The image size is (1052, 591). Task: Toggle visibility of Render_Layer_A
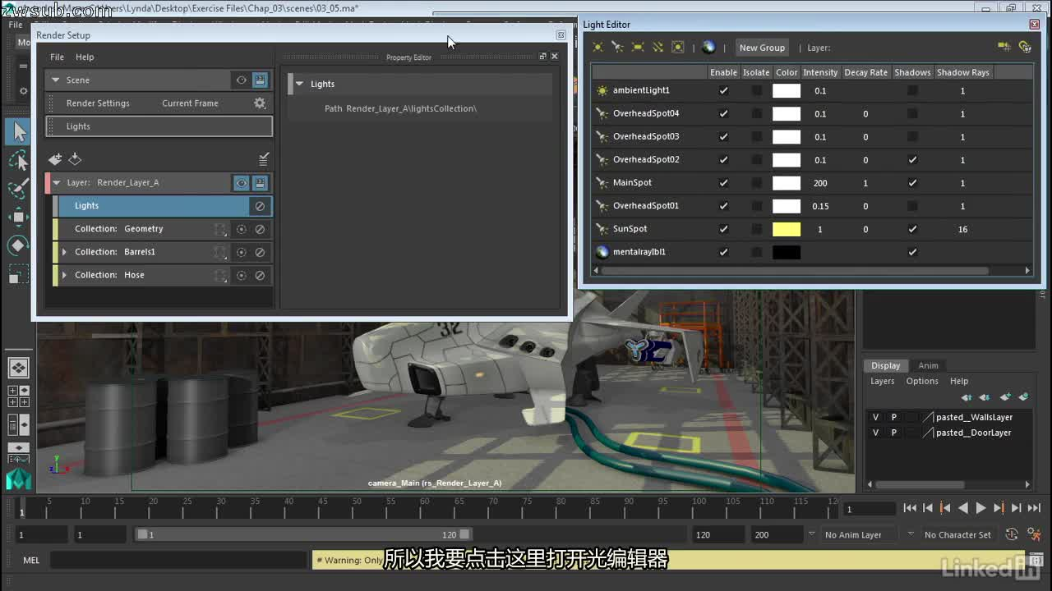pyautogui.click(x=242, y=183)
